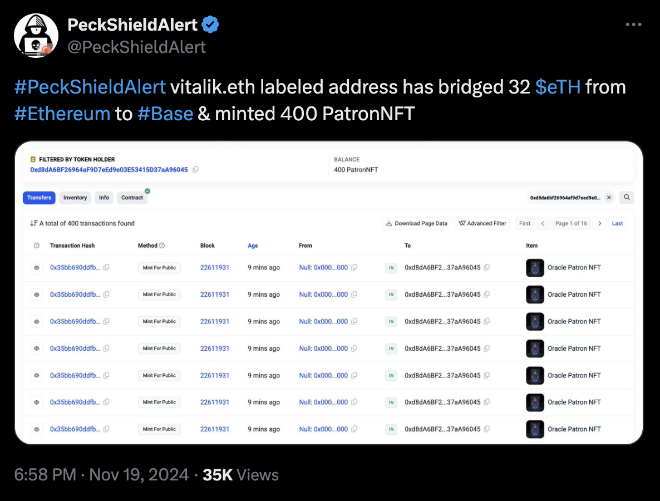Toggle the eye preview on the second transaction
Viewport: 660px width, 501px height.
(36, 294)
